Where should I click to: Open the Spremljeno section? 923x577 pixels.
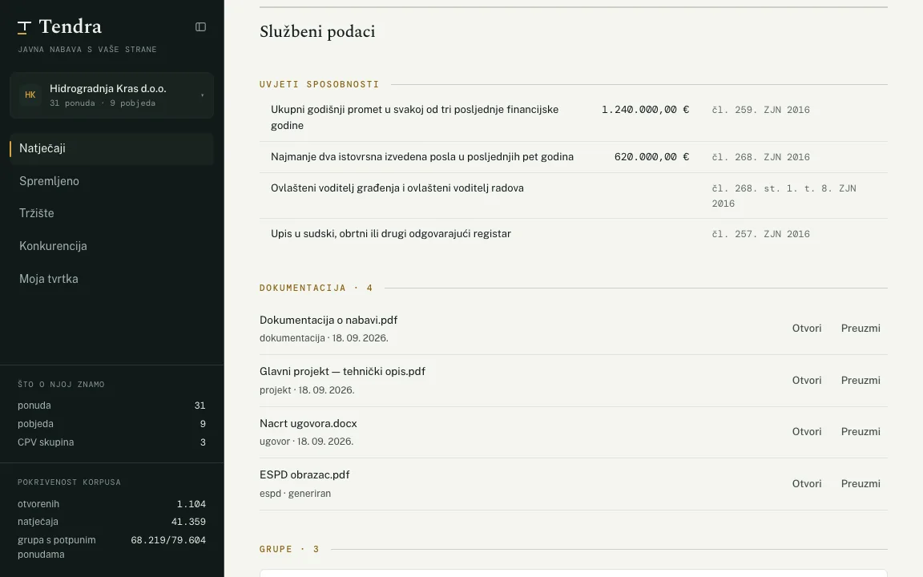112,181
